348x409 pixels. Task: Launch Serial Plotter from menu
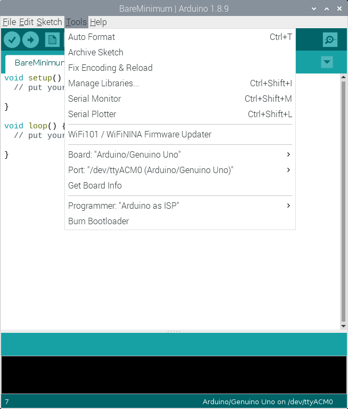(x=180, y=114)
